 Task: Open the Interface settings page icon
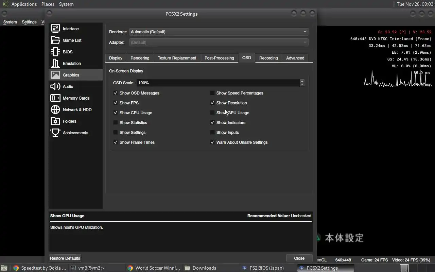[55, 29]
